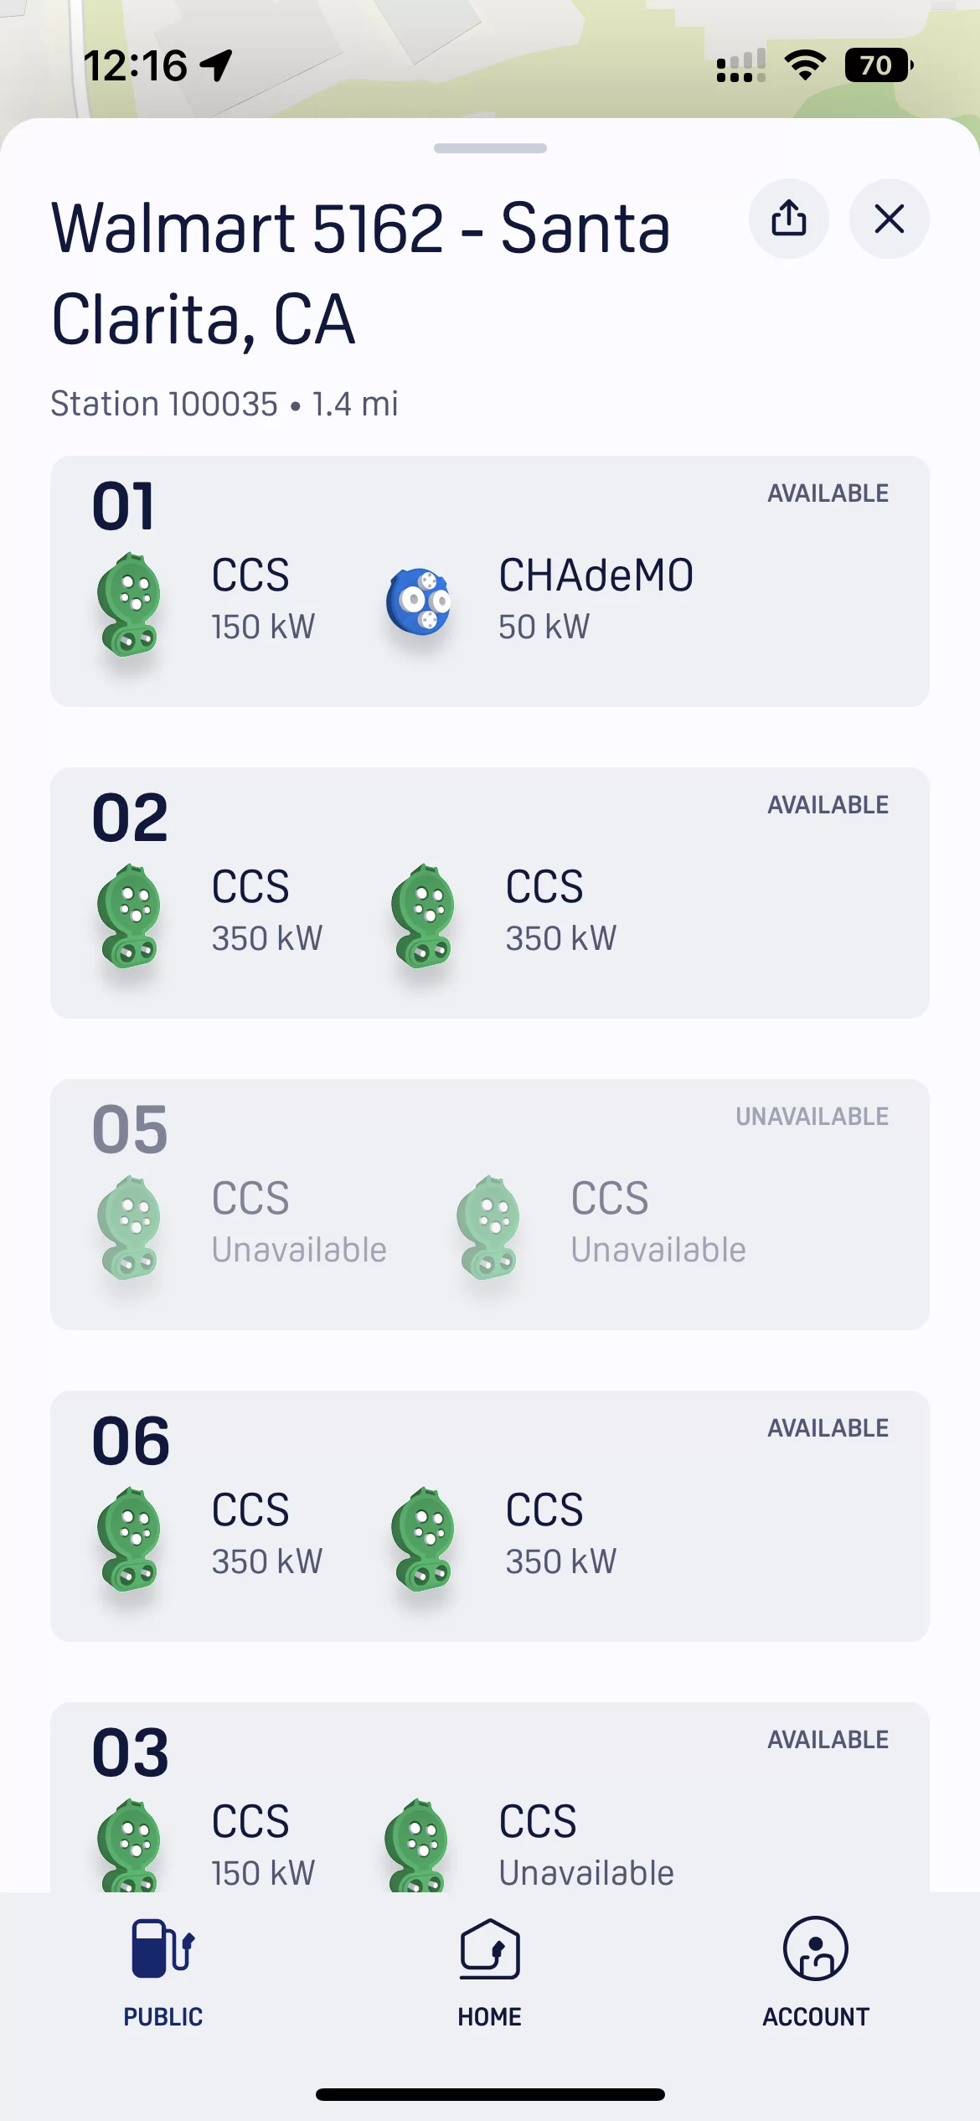Select the blue CHAdeMO 50 kW connector icon
Viewport: 980px width, 2121px height.
click(x=419, y=601)
